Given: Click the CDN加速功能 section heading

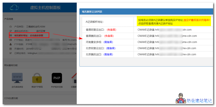Looking at the screenshot, I should [11, 98].
